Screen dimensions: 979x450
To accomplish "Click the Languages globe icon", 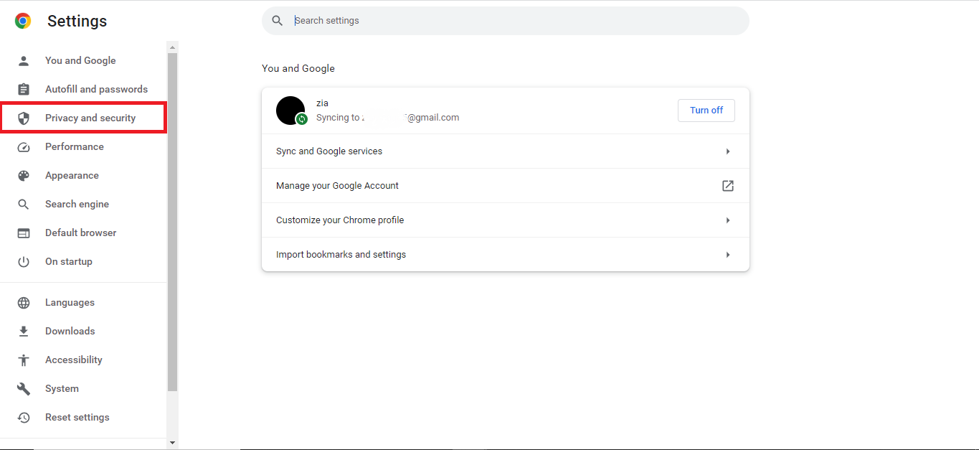I will 24,303.
